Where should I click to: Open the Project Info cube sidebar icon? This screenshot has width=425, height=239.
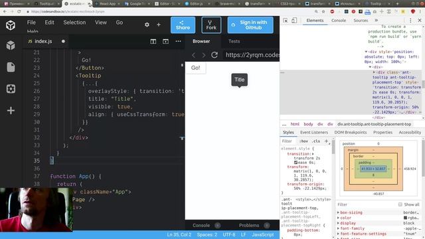11,45
